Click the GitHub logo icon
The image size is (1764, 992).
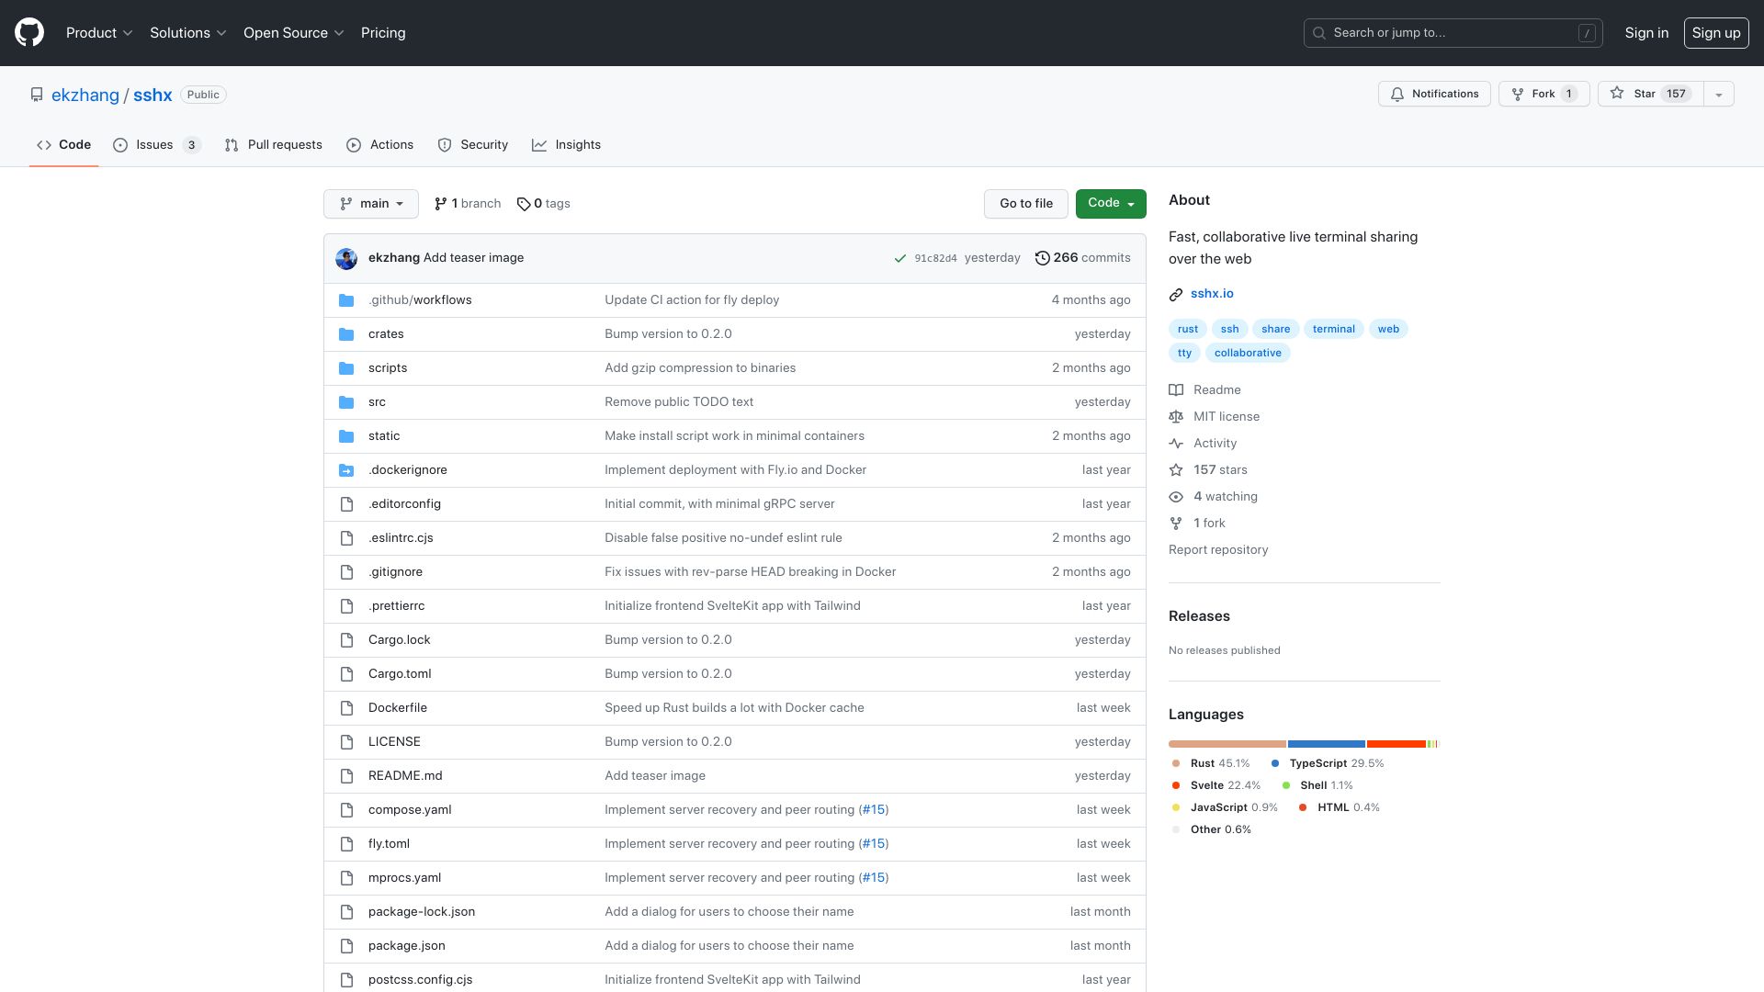(x=29, y=32)
